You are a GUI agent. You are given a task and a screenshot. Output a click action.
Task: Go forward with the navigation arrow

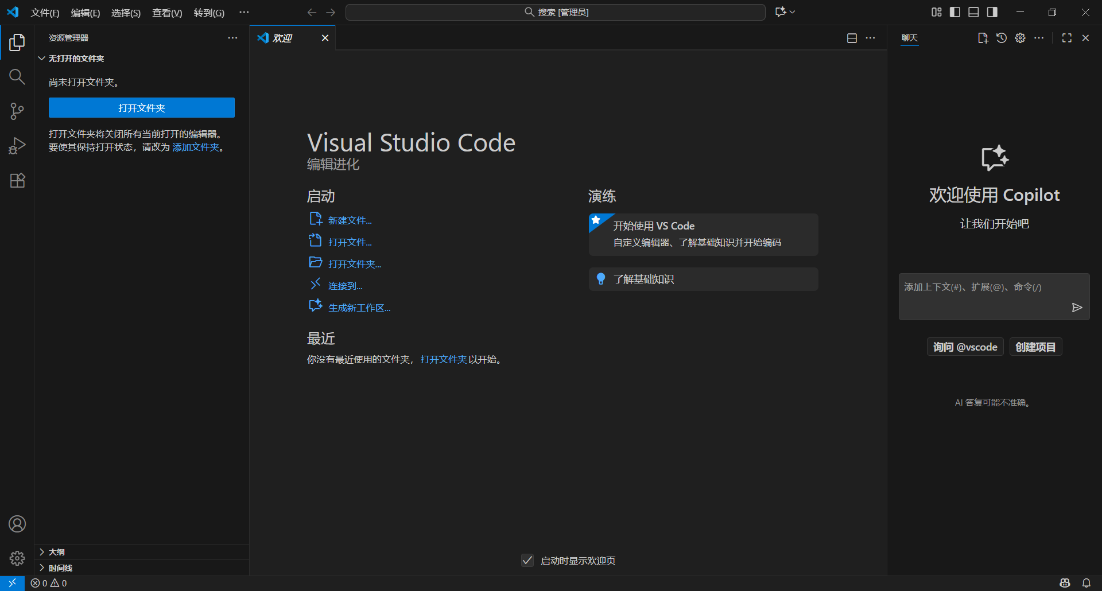(x=331, y=12)
